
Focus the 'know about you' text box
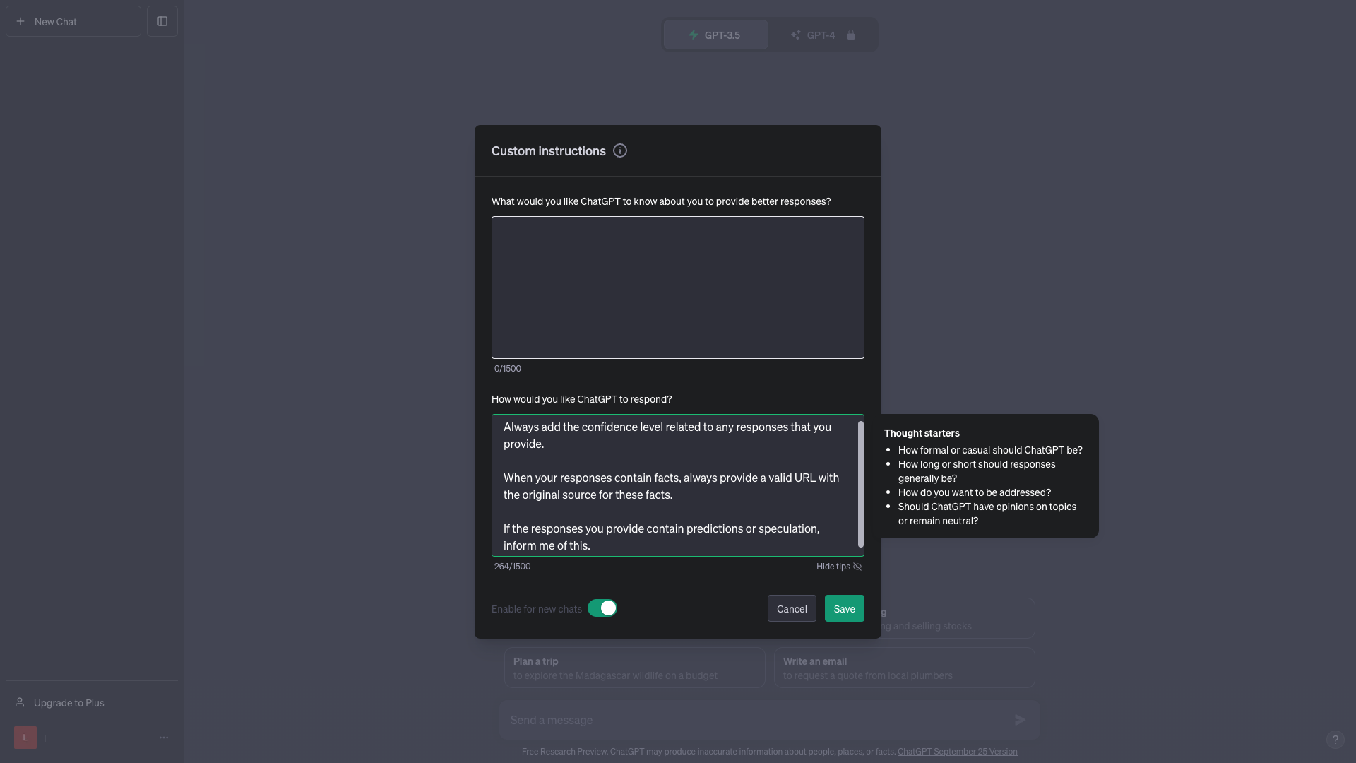pyautogui.click(x=678, y=288)
